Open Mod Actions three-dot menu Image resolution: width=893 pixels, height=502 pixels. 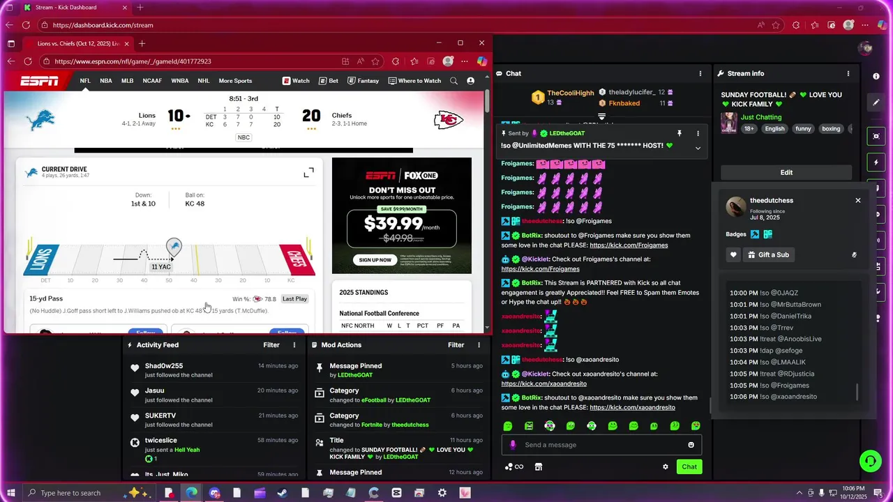point(479,345)
